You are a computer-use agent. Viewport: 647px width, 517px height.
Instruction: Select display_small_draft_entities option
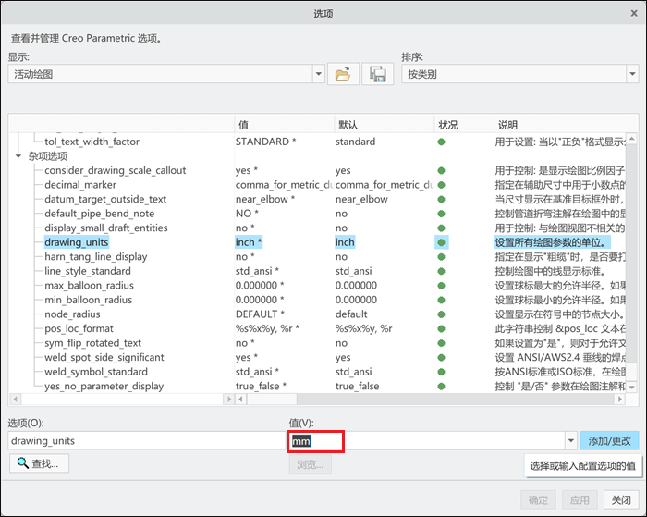tap(106, 228)
